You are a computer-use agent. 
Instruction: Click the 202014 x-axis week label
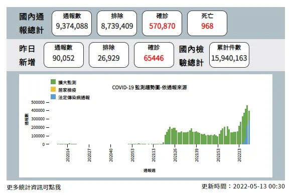click(x=68, y=155)
